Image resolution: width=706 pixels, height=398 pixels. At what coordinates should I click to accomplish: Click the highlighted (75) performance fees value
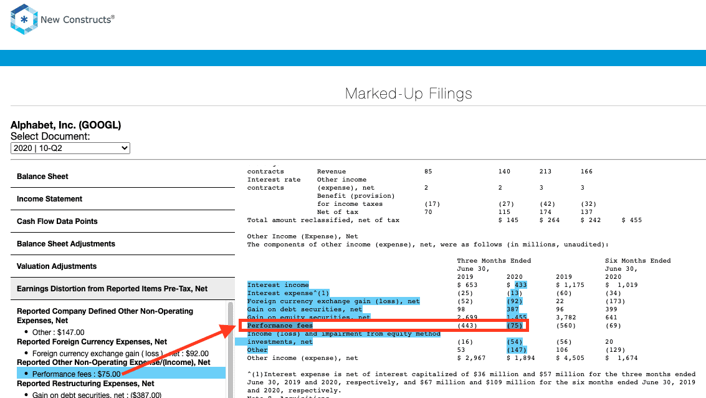(515, 326)
